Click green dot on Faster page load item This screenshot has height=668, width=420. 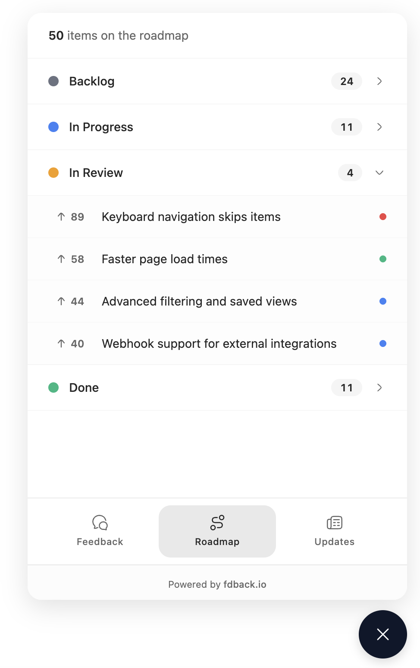coord(383,259)
